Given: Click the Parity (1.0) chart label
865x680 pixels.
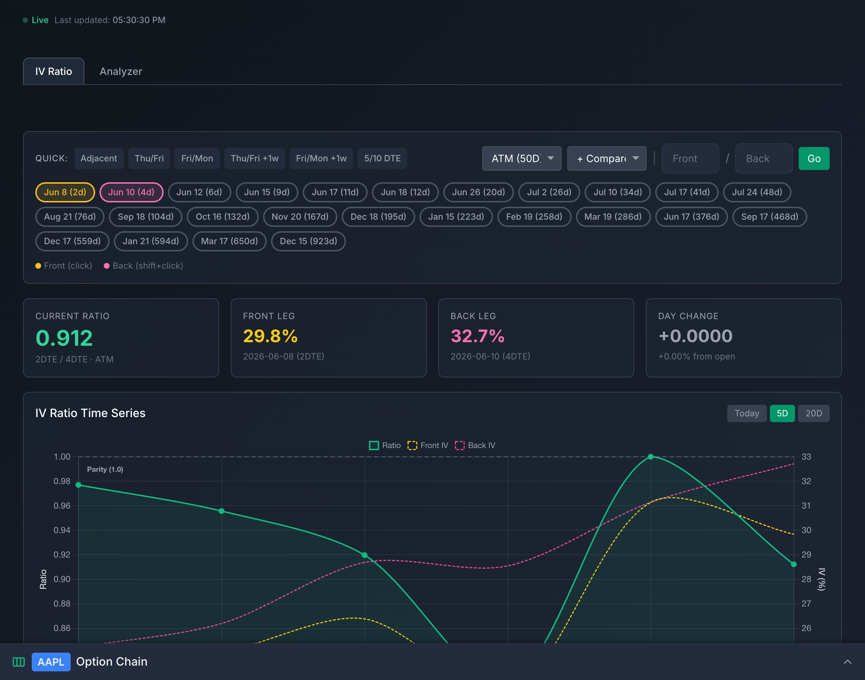Looking at the screenshot, I should coord(105,469).
